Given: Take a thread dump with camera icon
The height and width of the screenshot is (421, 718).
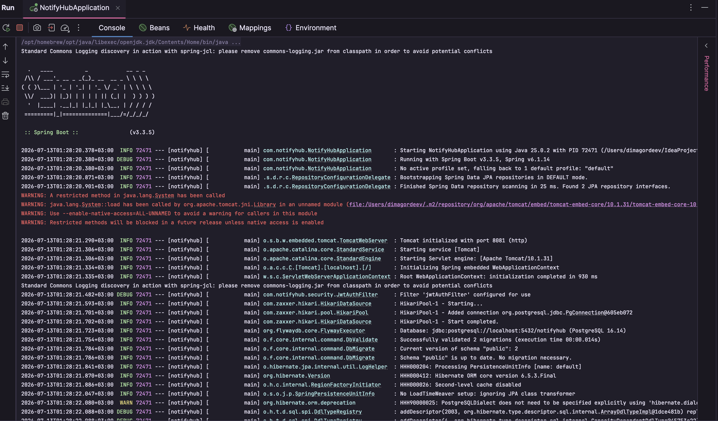Looking at the screenshot, I should (37, 28).
